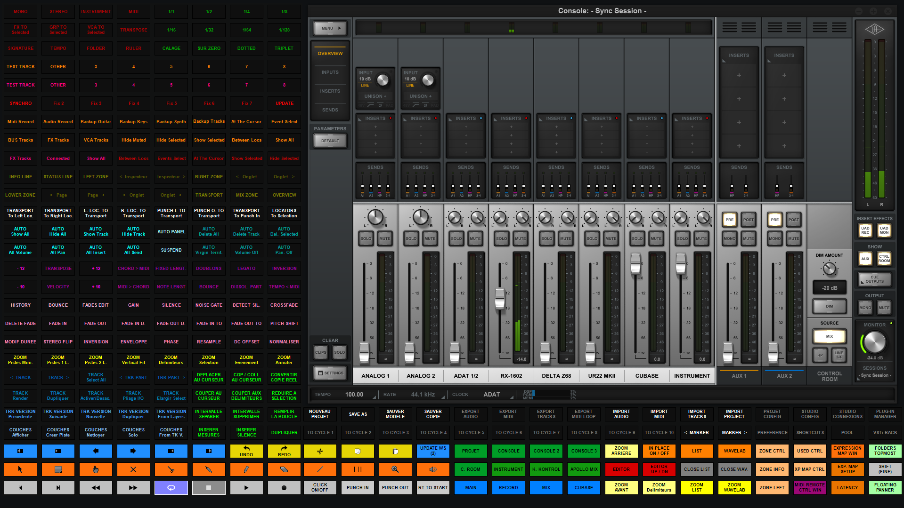Click the RX-1602 channel fader handle
Screen dimensions: 904x508
click(500, 299)
